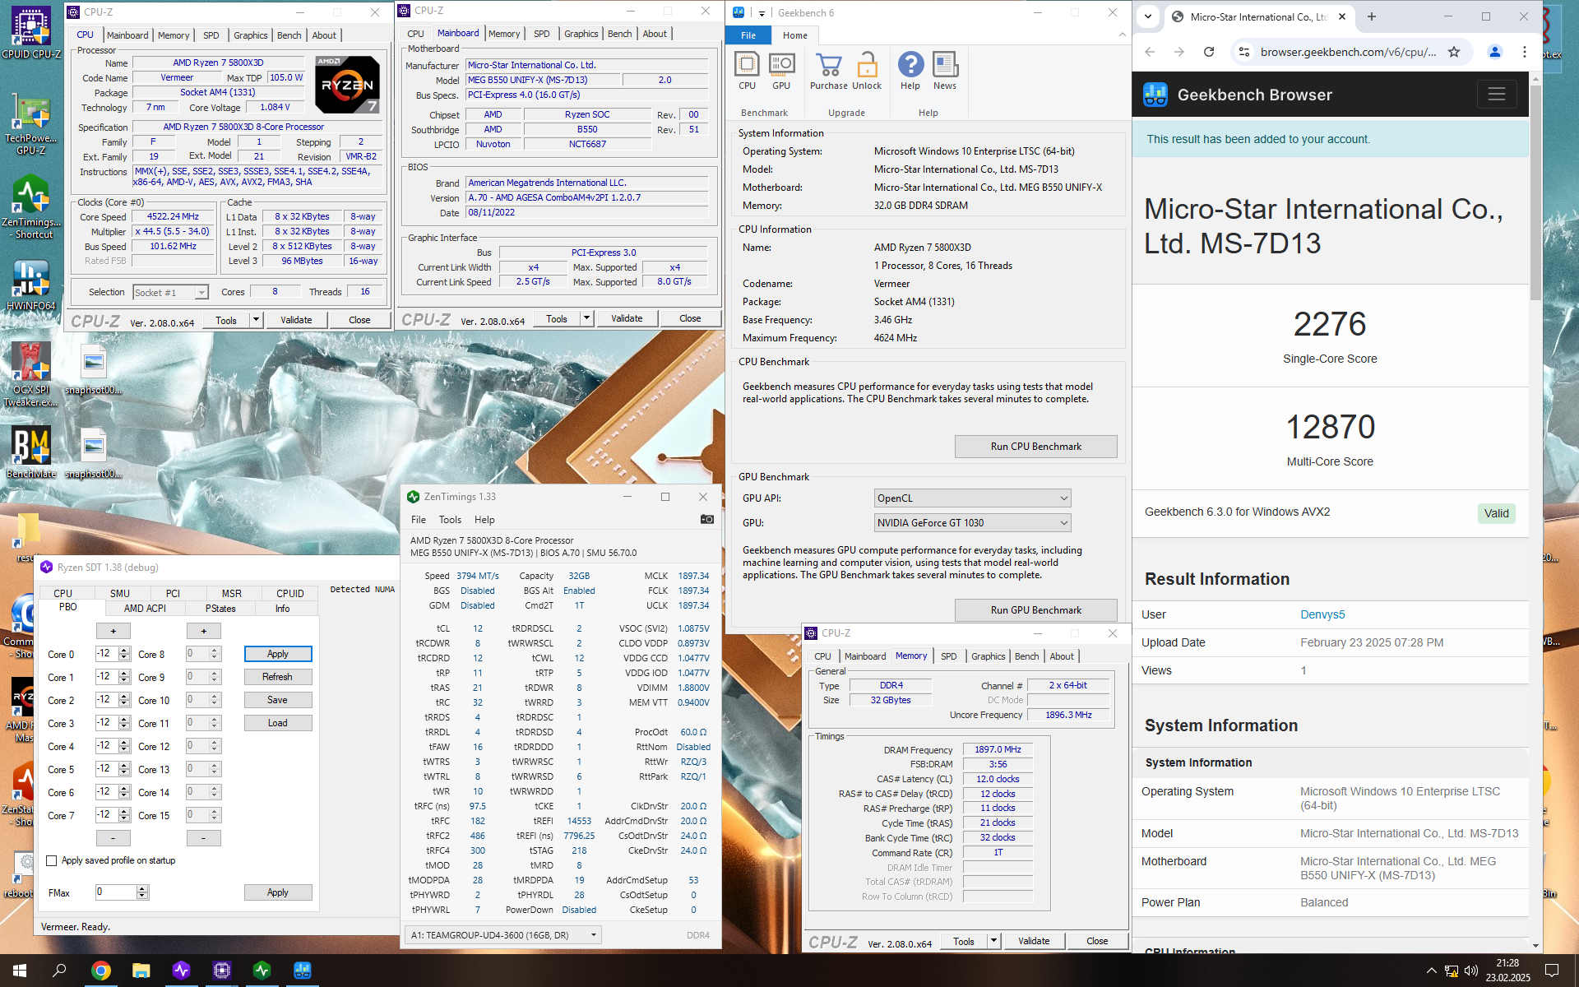Image resolution: width=1579 pixels, height=987 pixels.
Task: Click Load in Ryzen SDT
Action: click(277, 723)
